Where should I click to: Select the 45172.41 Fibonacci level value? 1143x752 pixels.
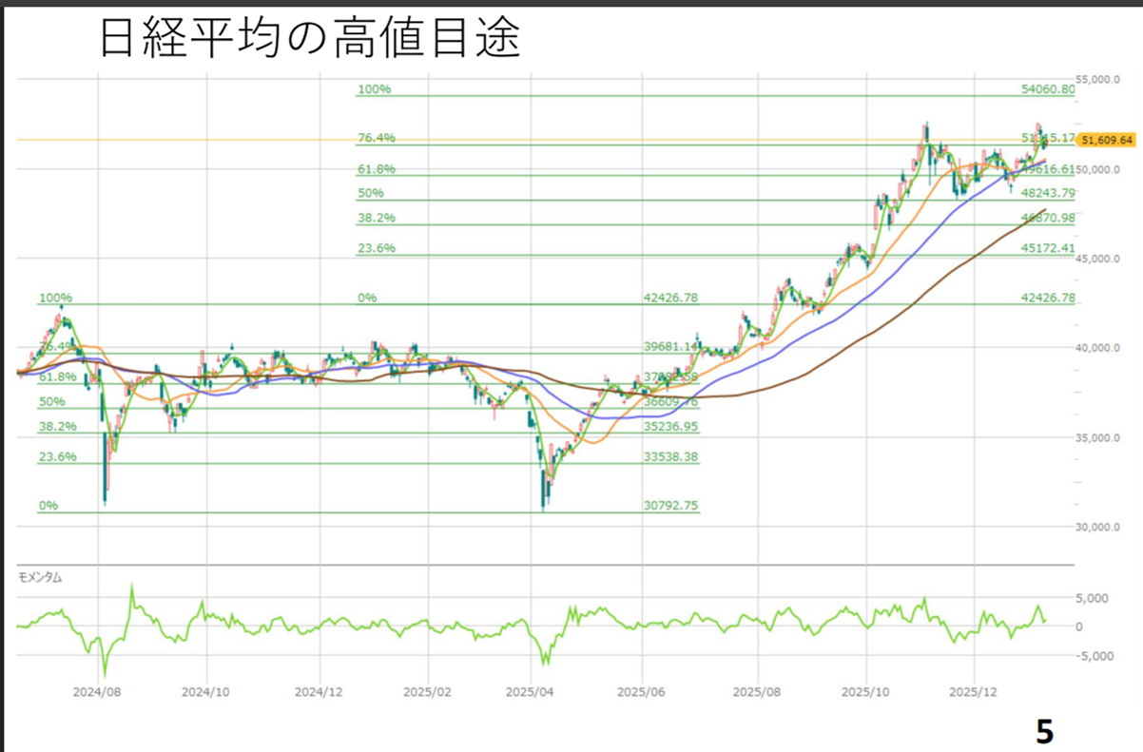tap(1047, 248)
